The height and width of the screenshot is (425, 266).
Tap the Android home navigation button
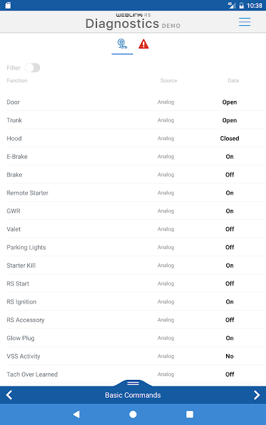(133, 414)
